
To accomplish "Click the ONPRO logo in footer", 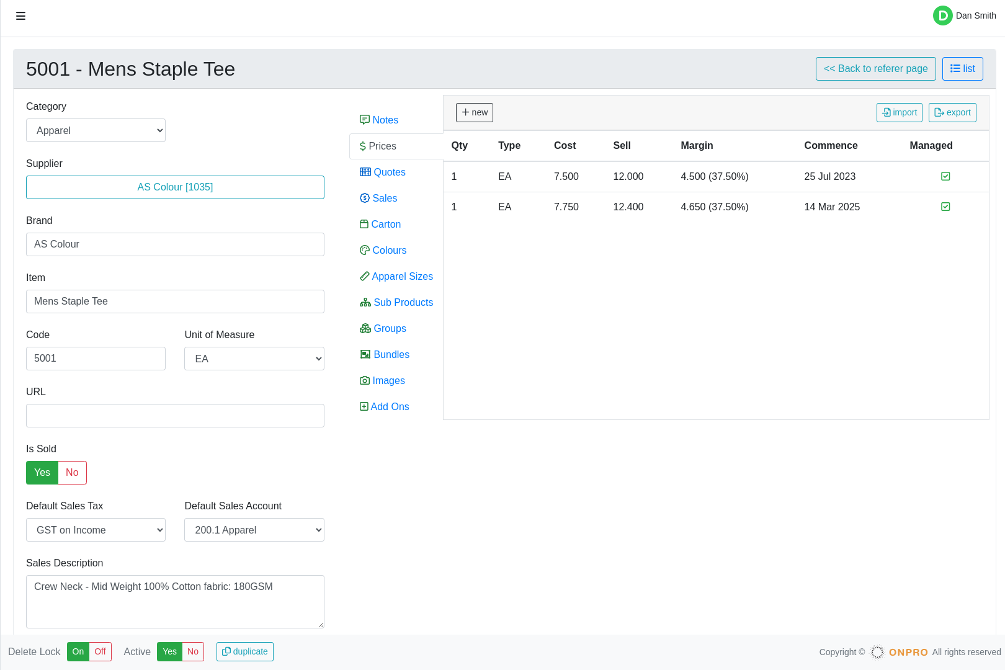I will tap(900, 652).
